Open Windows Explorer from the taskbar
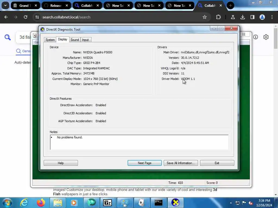Screen dimensions: 278x208 coord(58,203)
